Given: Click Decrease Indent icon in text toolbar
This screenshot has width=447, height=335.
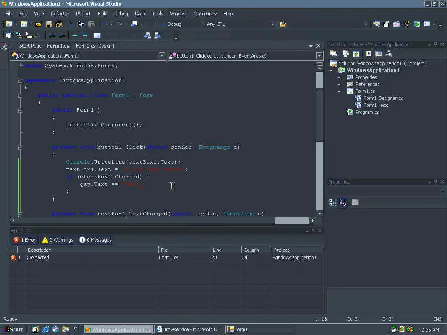Looking at the screenshot, I should (52, 35).
